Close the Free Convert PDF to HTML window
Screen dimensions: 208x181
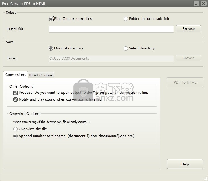coord(203,4)
